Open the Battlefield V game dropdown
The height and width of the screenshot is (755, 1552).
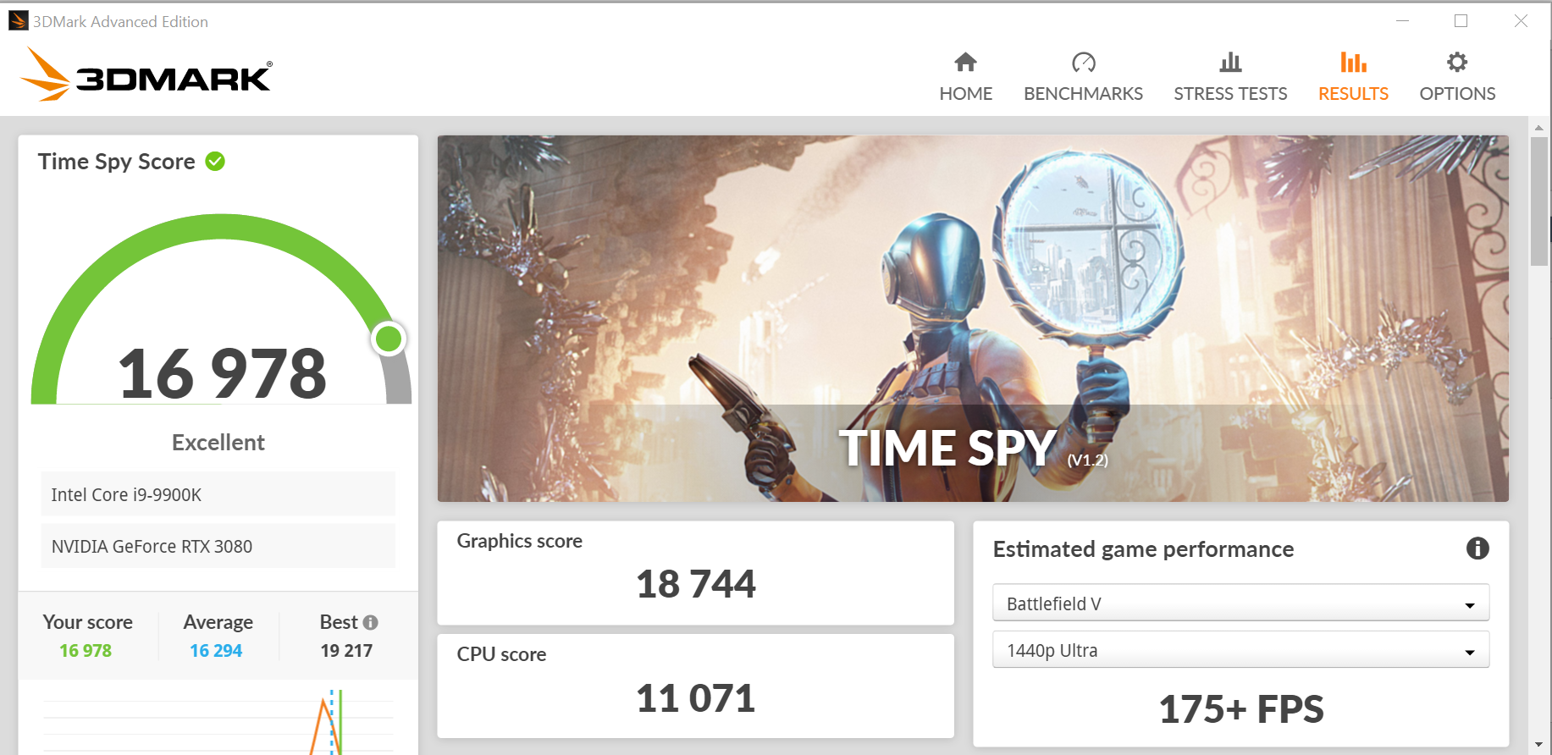point(1240,603)
